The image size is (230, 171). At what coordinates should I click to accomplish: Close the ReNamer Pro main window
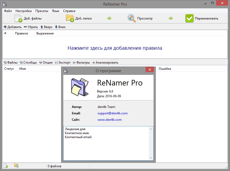(222, 3)
